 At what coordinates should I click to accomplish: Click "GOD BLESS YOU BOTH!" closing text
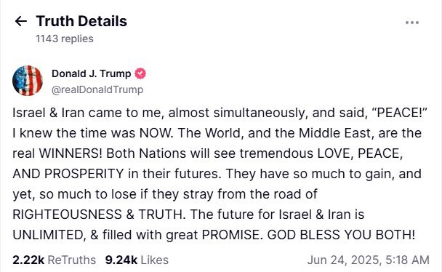(341, 235)
